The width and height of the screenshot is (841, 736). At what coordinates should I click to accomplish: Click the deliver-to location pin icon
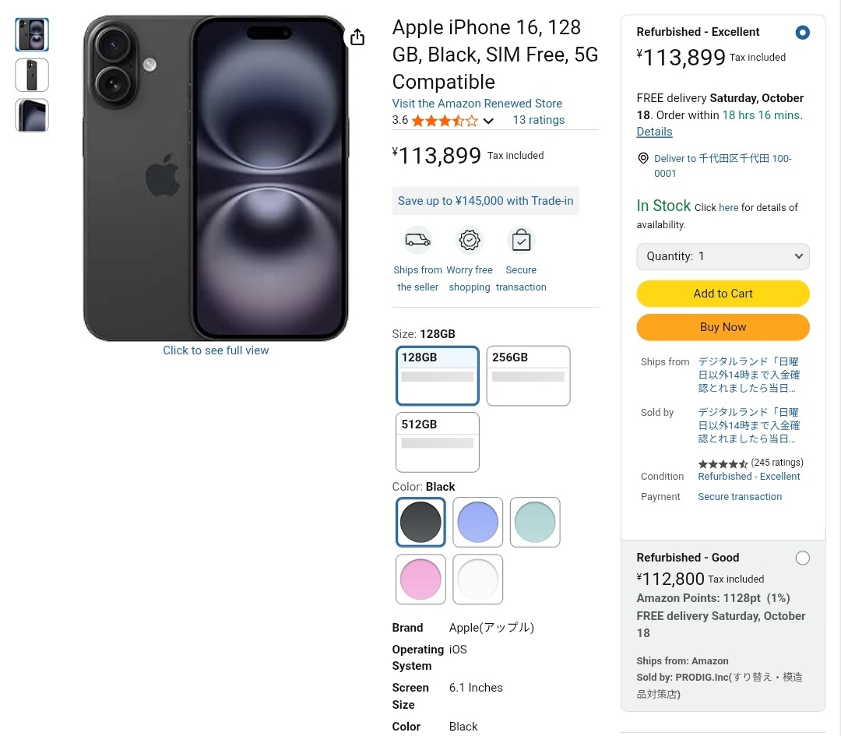point(643,159)
